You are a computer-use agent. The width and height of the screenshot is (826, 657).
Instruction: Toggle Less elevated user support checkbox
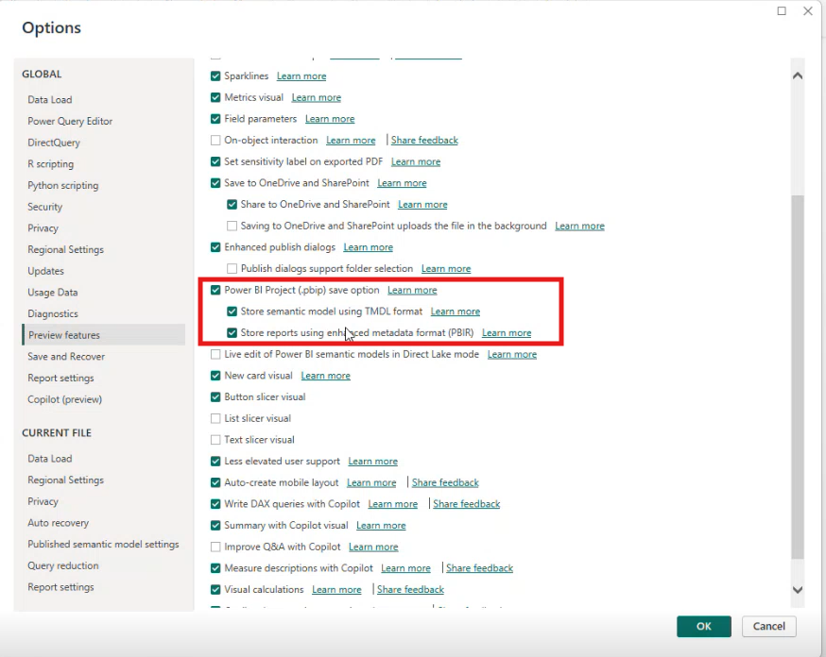click(x=215, y=462)
